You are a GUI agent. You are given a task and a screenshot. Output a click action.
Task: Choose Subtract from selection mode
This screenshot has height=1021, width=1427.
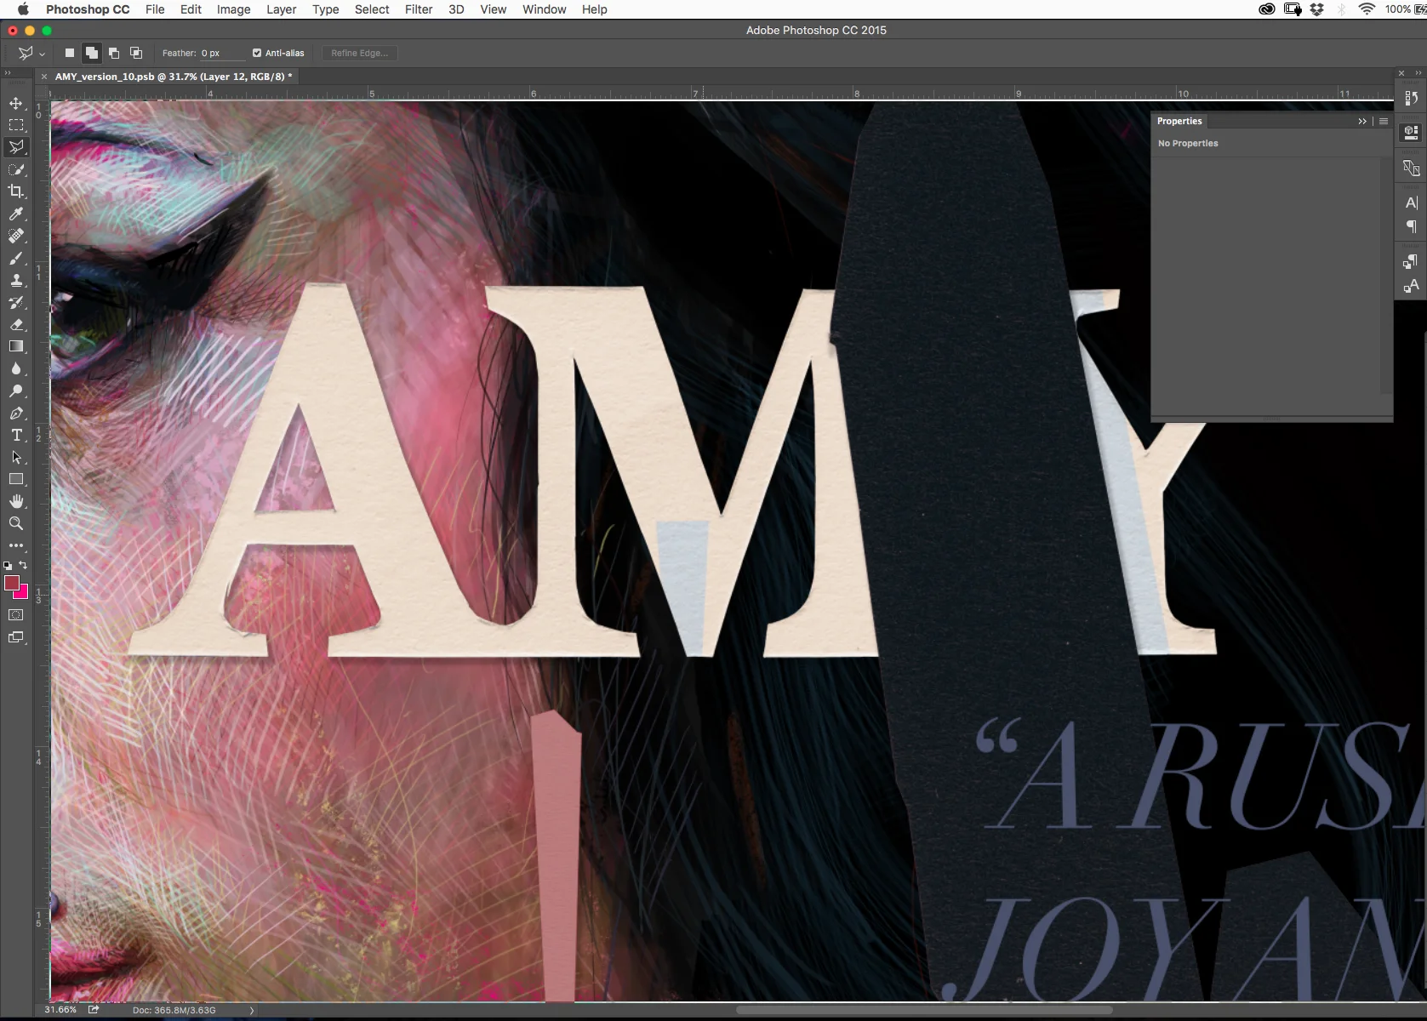tap(114, 53)
